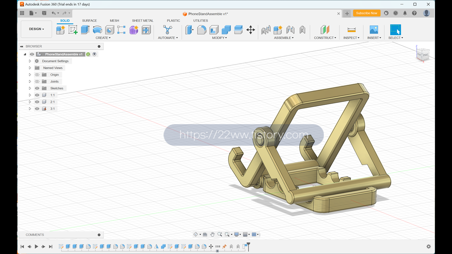Image resolution: width=452 pixels, height=254 pixels.
Task: Select the Revolve tool
Action: tap(97, 30)
